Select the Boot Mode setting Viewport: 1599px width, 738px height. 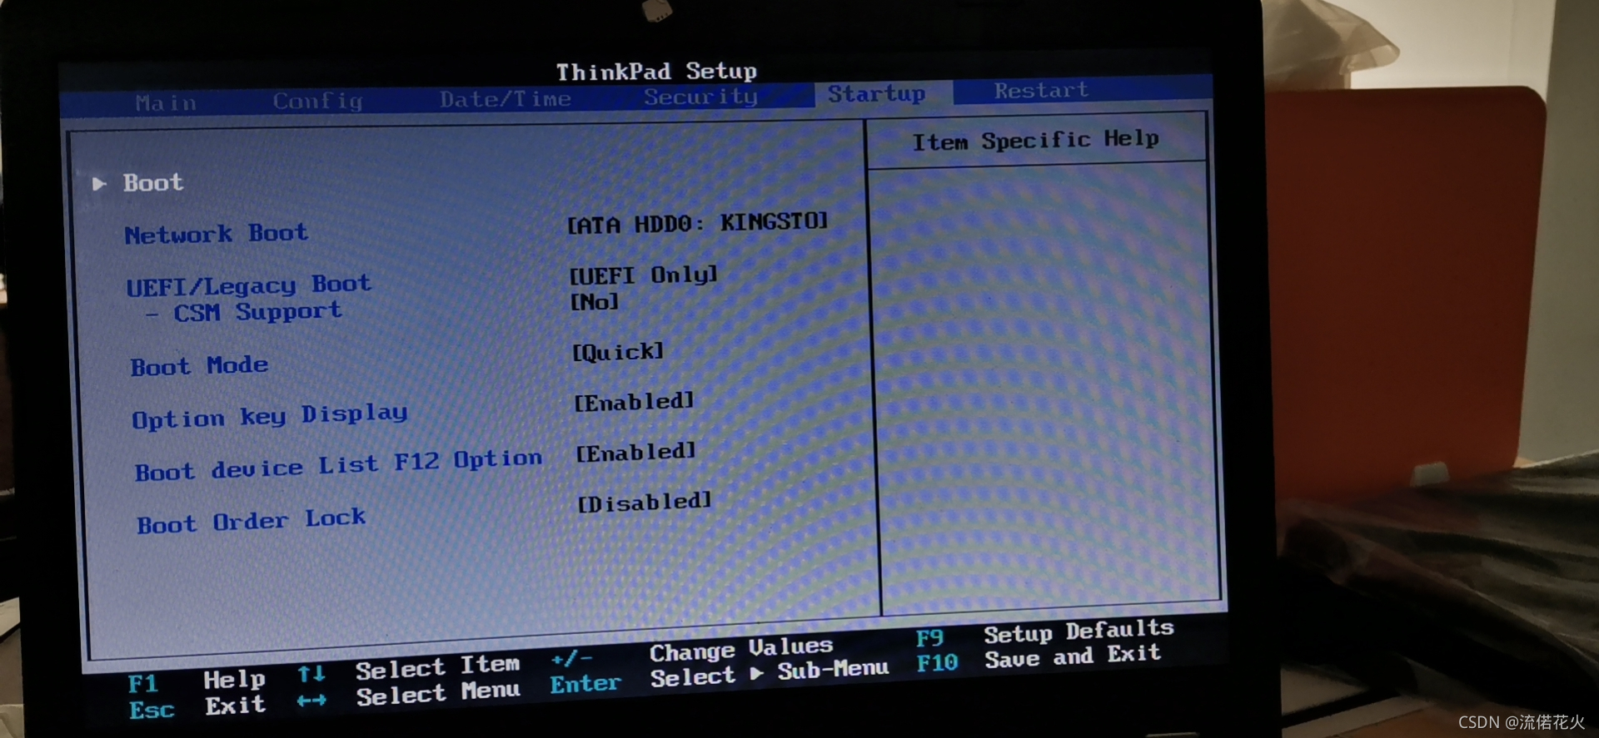(x=199, y=366)
